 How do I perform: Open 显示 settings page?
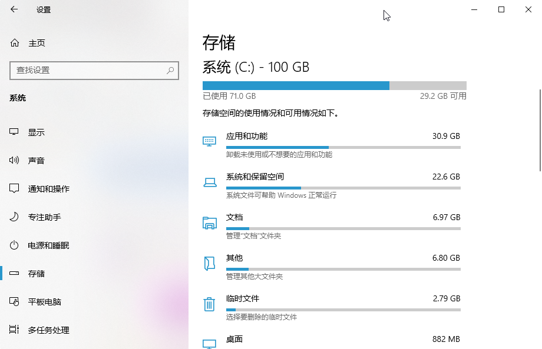[x=94, y=132]
